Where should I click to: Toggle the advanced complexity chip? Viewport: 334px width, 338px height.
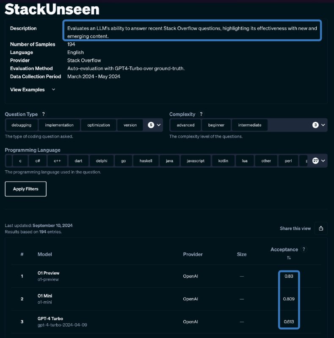click(x=185, y=125)
